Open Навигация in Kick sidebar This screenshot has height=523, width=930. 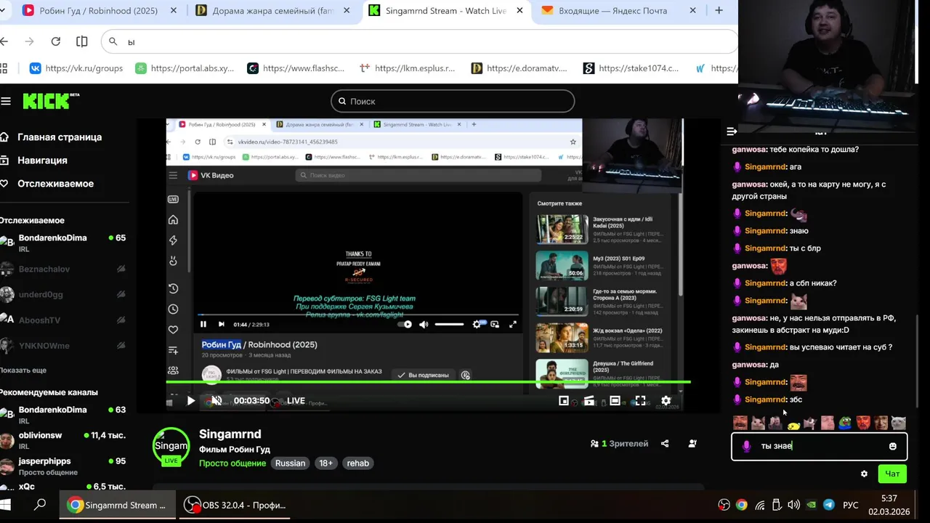(42, 161)
